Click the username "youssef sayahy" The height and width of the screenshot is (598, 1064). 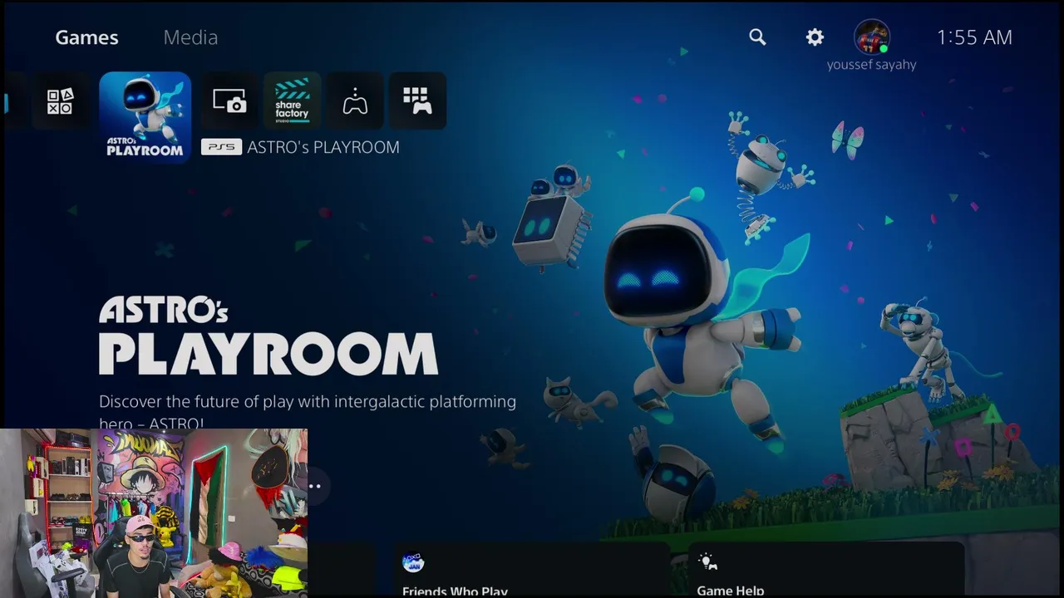click(871, 65)
